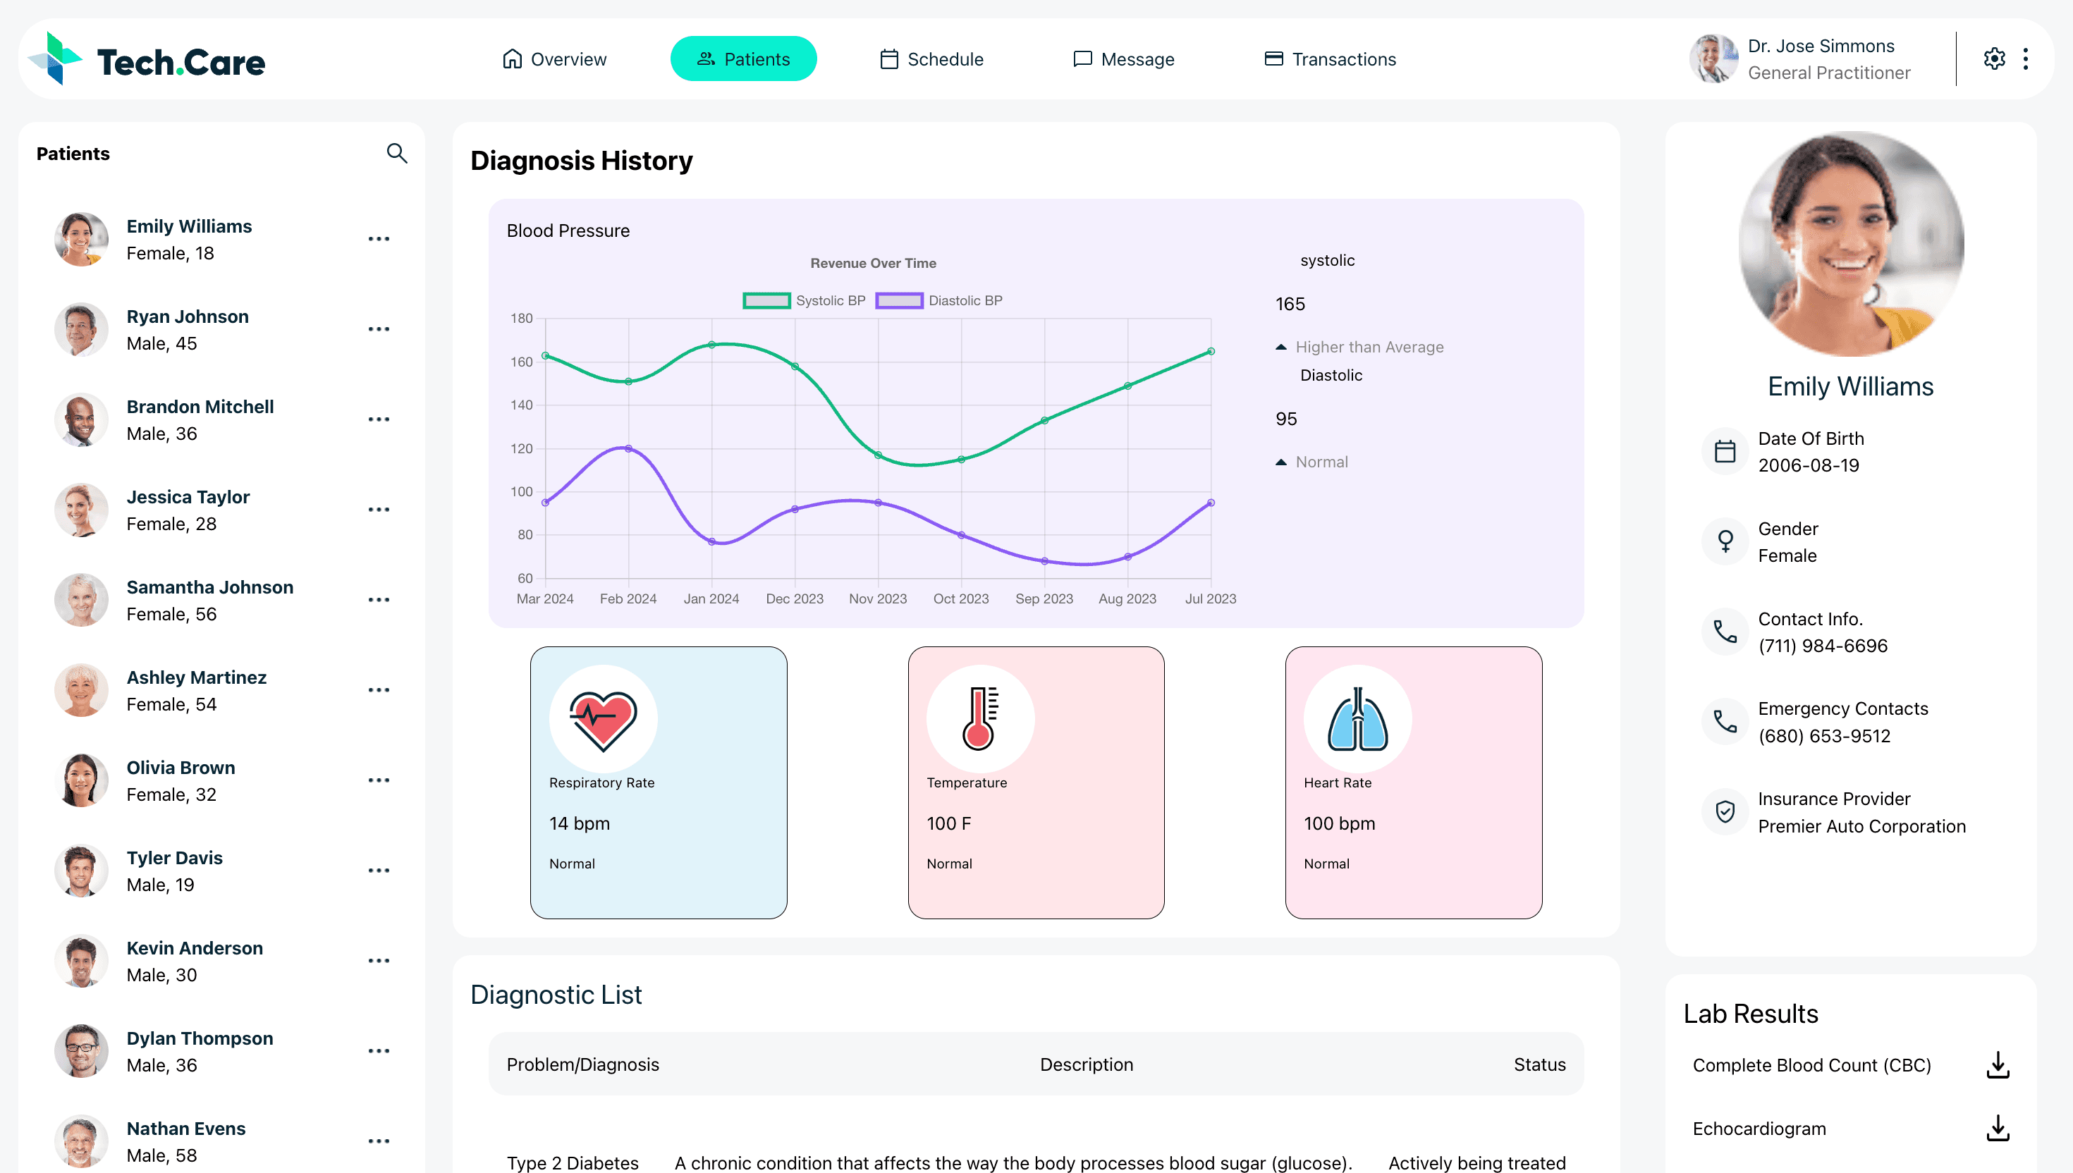Screen dimensions: 2073x1173
Task: Open Dr. Jose Simmons profile
Action: (1800, 59)
